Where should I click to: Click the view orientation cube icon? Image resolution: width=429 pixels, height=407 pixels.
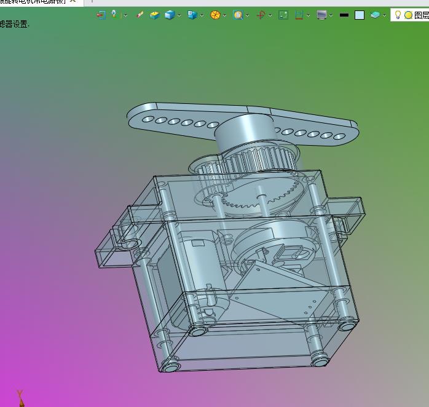click(x=192, y=15)
